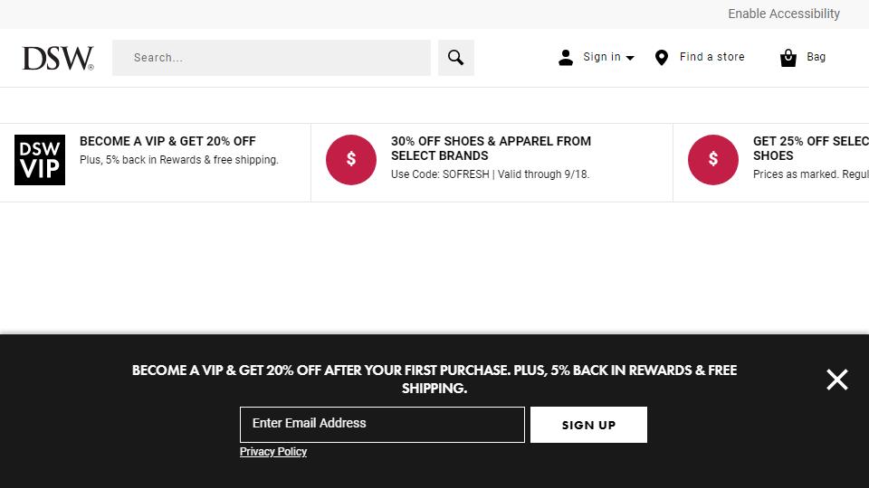Click the DSW logo
The width and height of the screenshot is (869, 488).
point(58,58)
